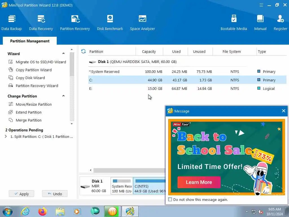
Task: Collapse the Wizard section
Action: [64, 53]
